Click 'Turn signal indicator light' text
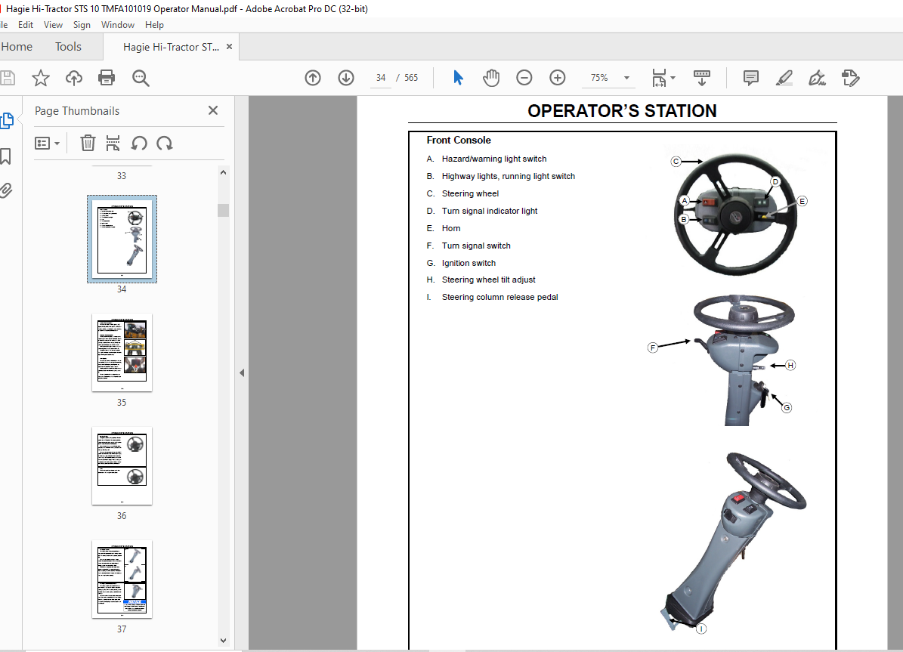The image size is (903, 652). coord(490,211)
